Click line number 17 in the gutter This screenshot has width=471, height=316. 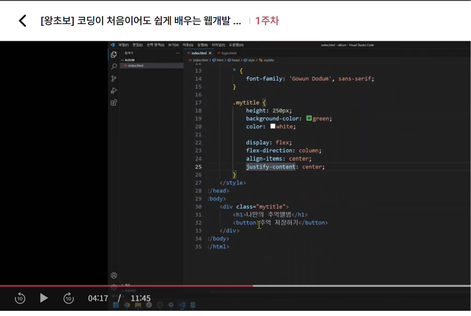(x=198, y=103)
